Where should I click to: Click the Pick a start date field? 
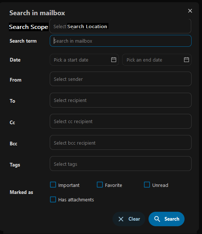coord(84,60)
